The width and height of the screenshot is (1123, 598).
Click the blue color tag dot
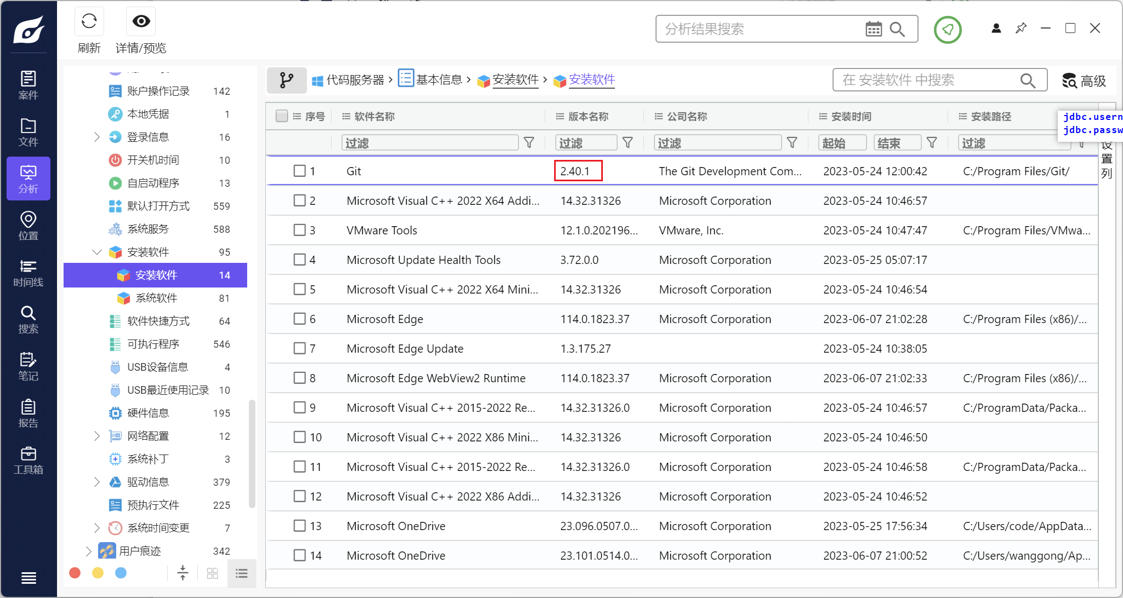point(121,573)
